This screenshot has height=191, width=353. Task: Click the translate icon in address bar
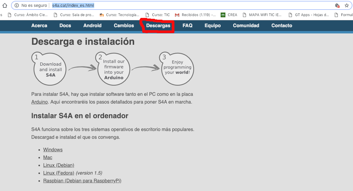click(337, 5)
